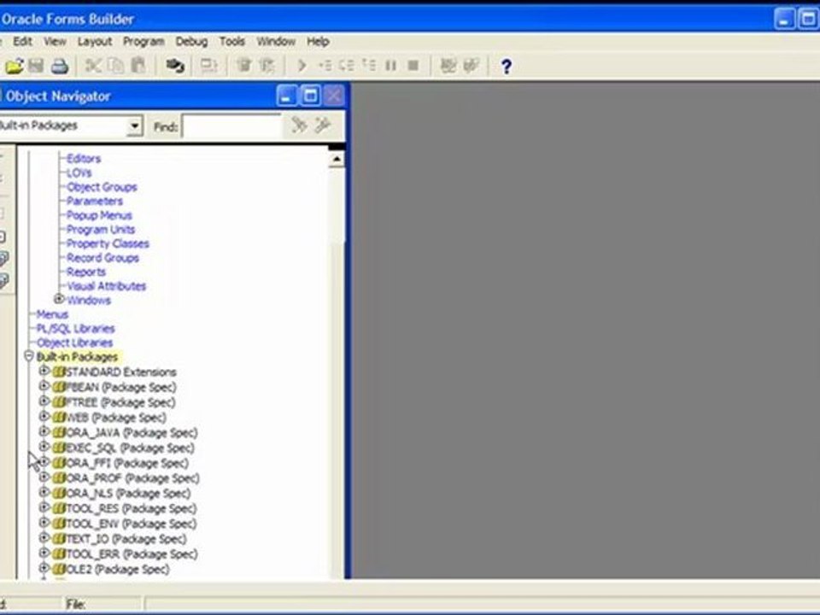
Task: Click the Data Block Wizard toolbar icon
Action: click(x=448, y=66)
